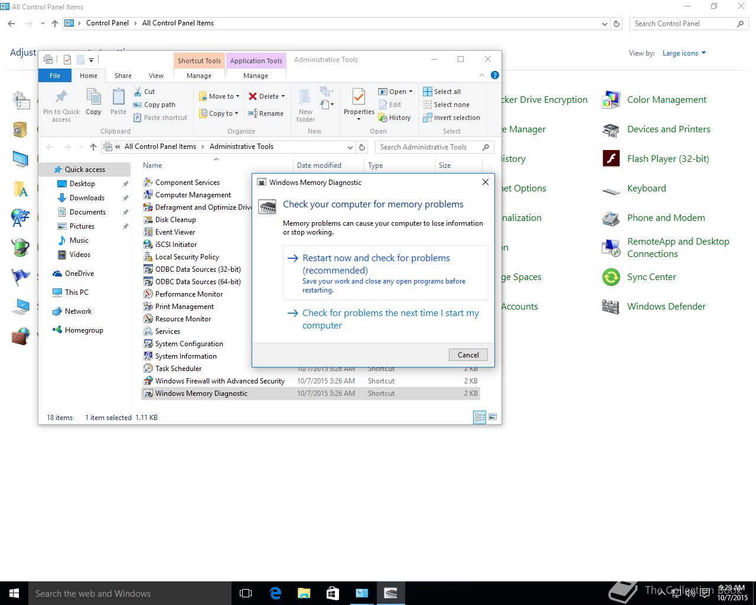The width and height of the screenshot is (756, 605).
Task: Click the Search Administrative Tools box
Action: coord(434,147)
